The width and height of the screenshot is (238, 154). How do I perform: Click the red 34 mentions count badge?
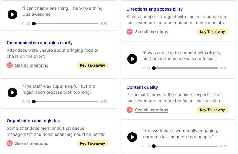(x=130, y=110)
